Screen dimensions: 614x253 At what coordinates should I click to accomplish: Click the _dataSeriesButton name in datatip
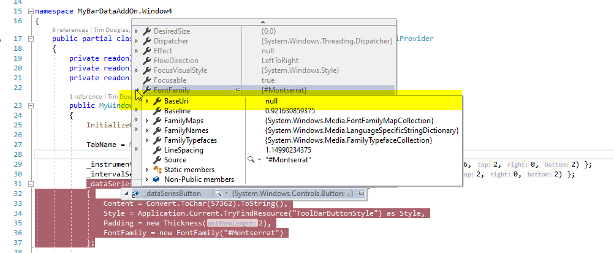pyautogui.click(x=172, y=194)
